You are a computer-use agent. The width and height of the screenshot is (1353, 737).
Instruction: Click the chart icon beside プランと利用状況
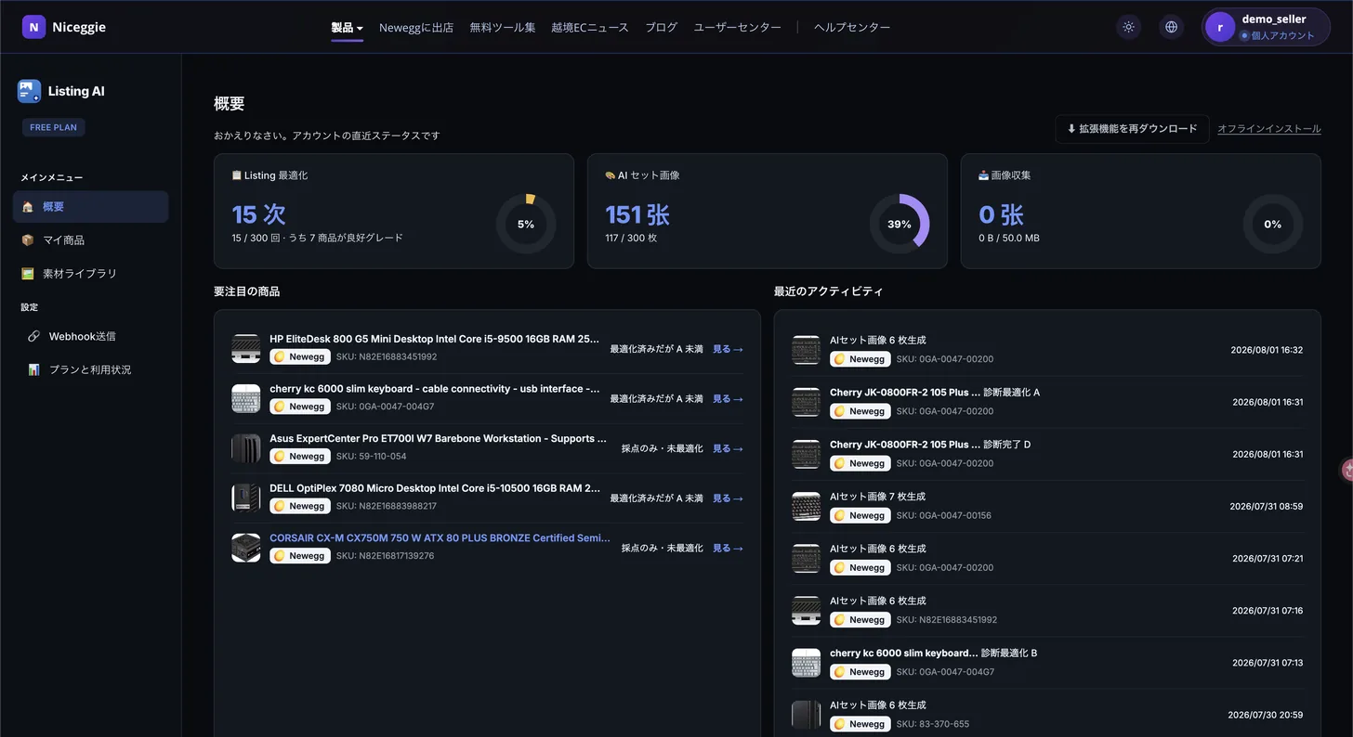tap(33, 369)
